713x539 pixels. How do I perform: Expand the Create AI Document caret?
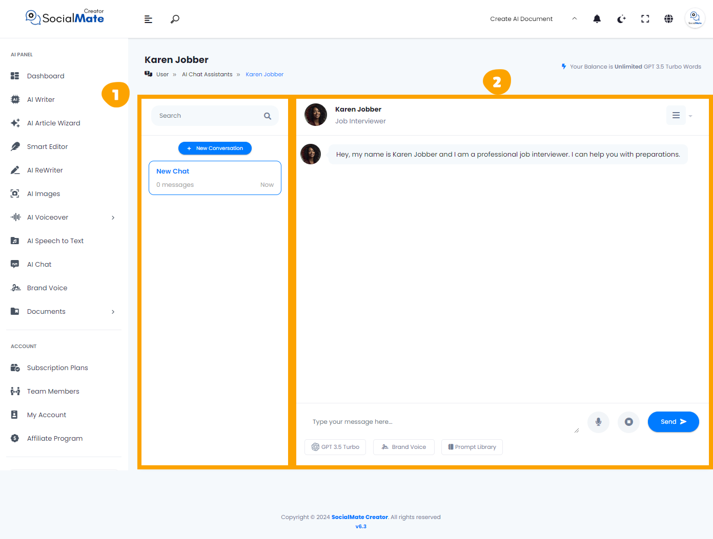(x=575, y=18)
